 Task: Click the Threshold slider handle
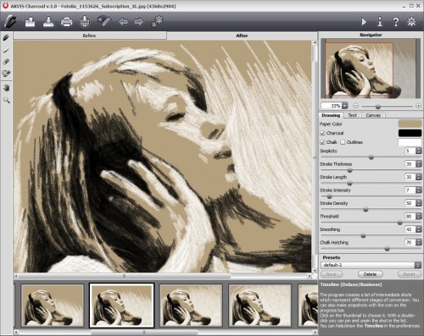click(399, 223)
